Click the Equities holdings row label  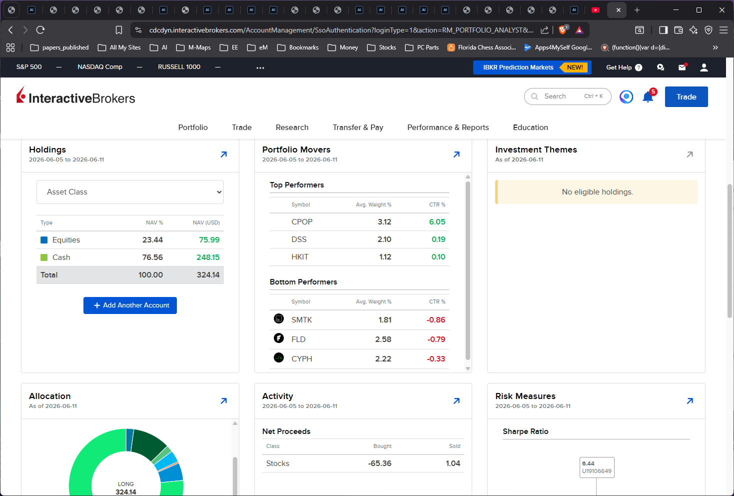(66, 240)
